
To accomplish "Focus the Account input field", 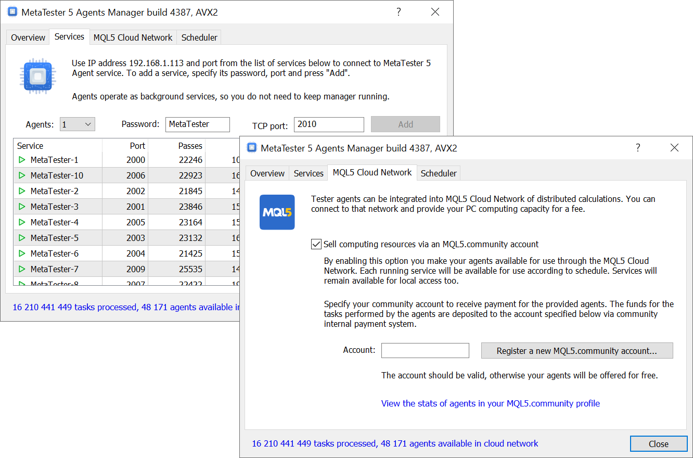I will coord(425,351).
